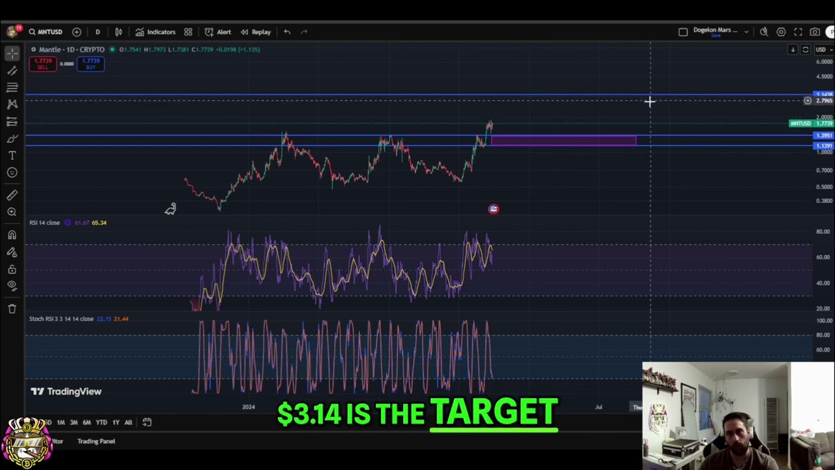Open the candlestick chart style menu
Screen dimensions: 835x470
coord(119,31)
